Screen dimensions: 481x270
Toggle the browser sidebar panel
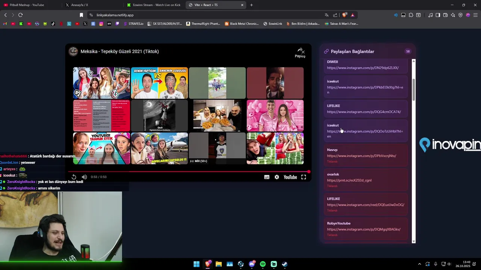pyautogui.click(x=438, y=15)
